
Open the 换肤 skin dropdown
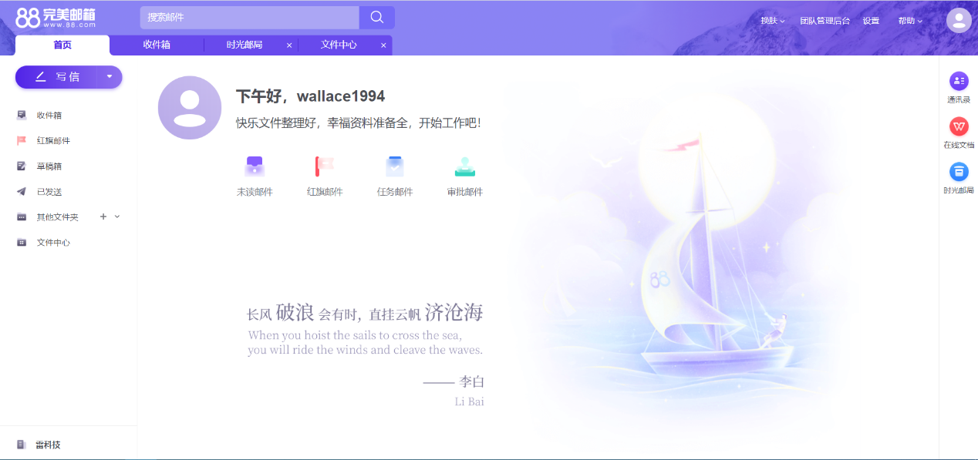pos(772,21)
